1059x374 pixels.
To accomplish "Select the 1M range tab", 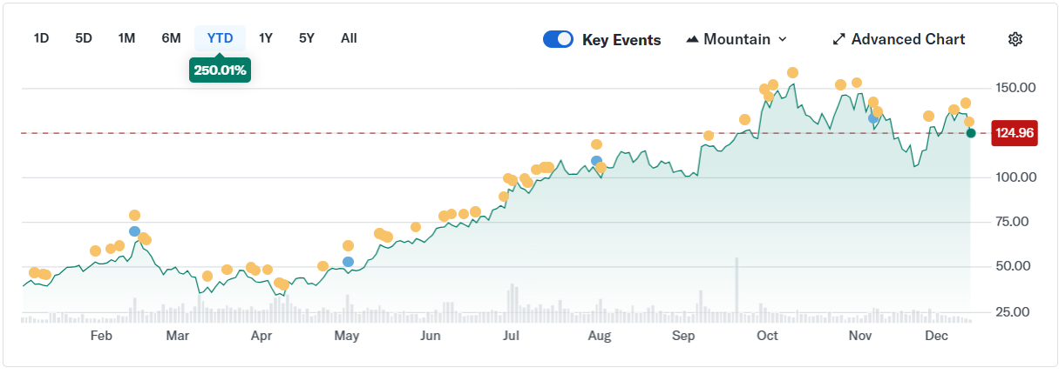I will (x=126, y=38).
